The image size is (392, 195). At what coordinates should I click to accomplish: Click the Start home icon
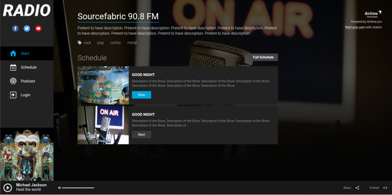[13, 53]
